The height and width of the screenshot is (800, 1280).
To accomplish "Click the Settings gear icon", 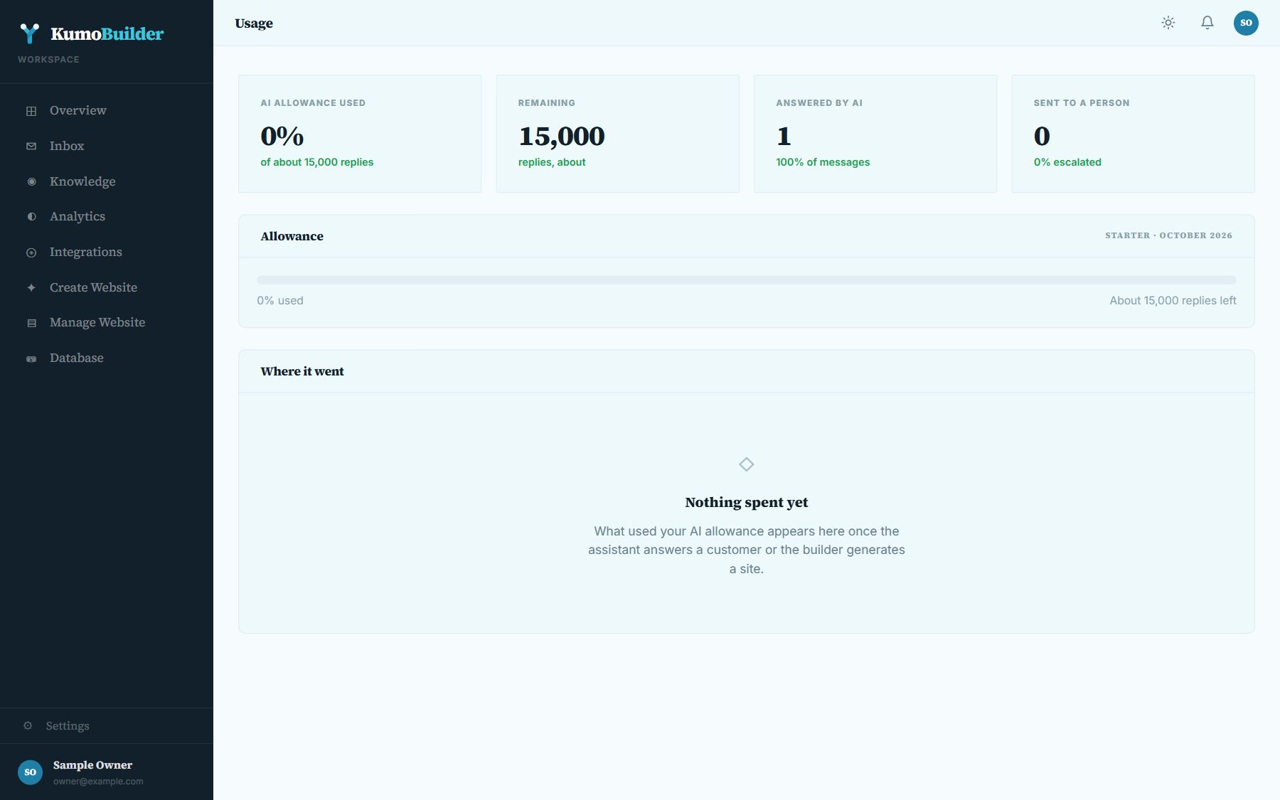I will click(x=28, y=726).
